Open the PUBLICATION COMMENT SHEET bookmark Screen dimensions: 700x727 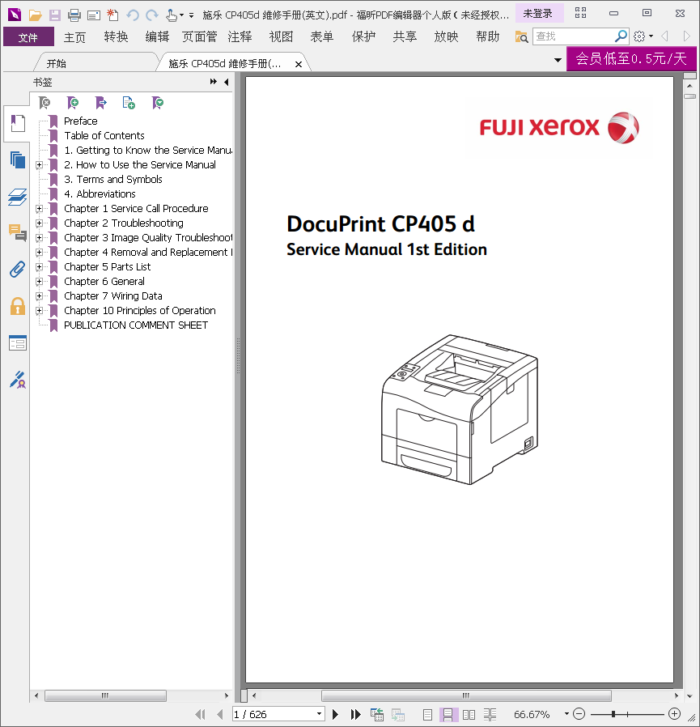[x=136, y=325]
